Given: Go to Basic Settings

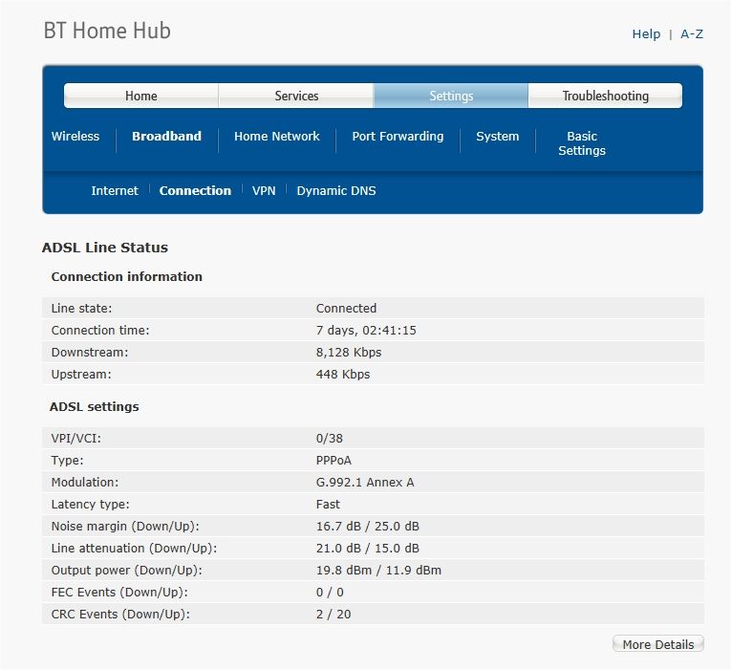Looking at the screenshot, I should click(582, 143).
